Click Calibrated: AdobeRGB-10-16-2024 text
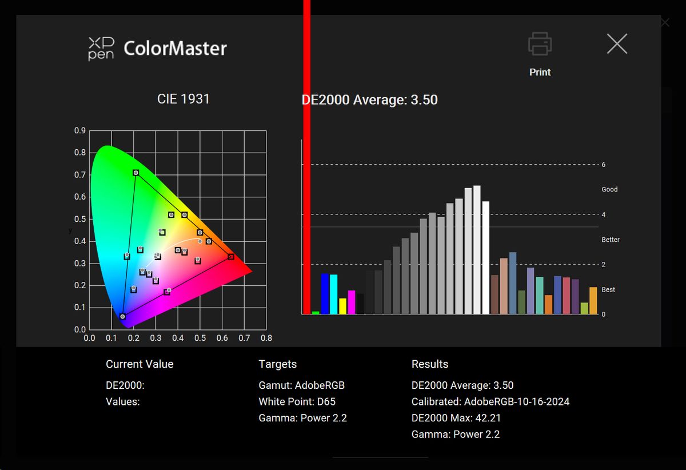Image resolution: width=686 pixels, height=470 pixels. (x=490, y=401)
